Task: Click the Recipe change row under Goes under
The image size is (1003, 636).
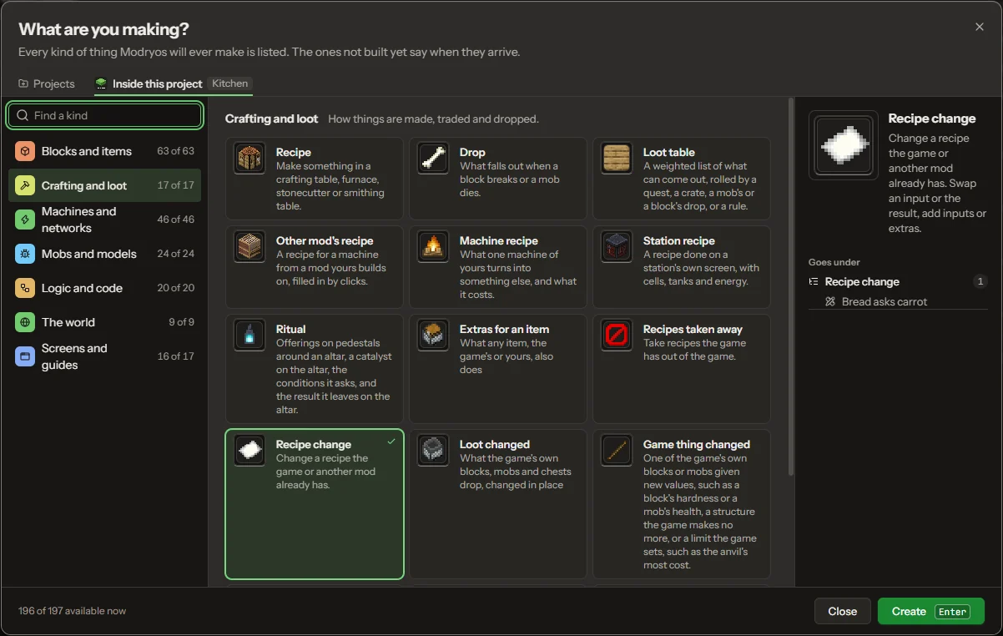Action: pos(898,282)
